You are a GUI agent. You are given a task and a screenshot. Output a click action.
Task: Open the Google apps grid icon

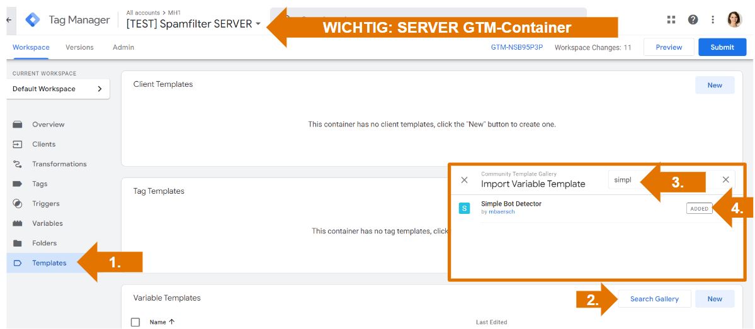pyautogui.click(x=671, y=20)
